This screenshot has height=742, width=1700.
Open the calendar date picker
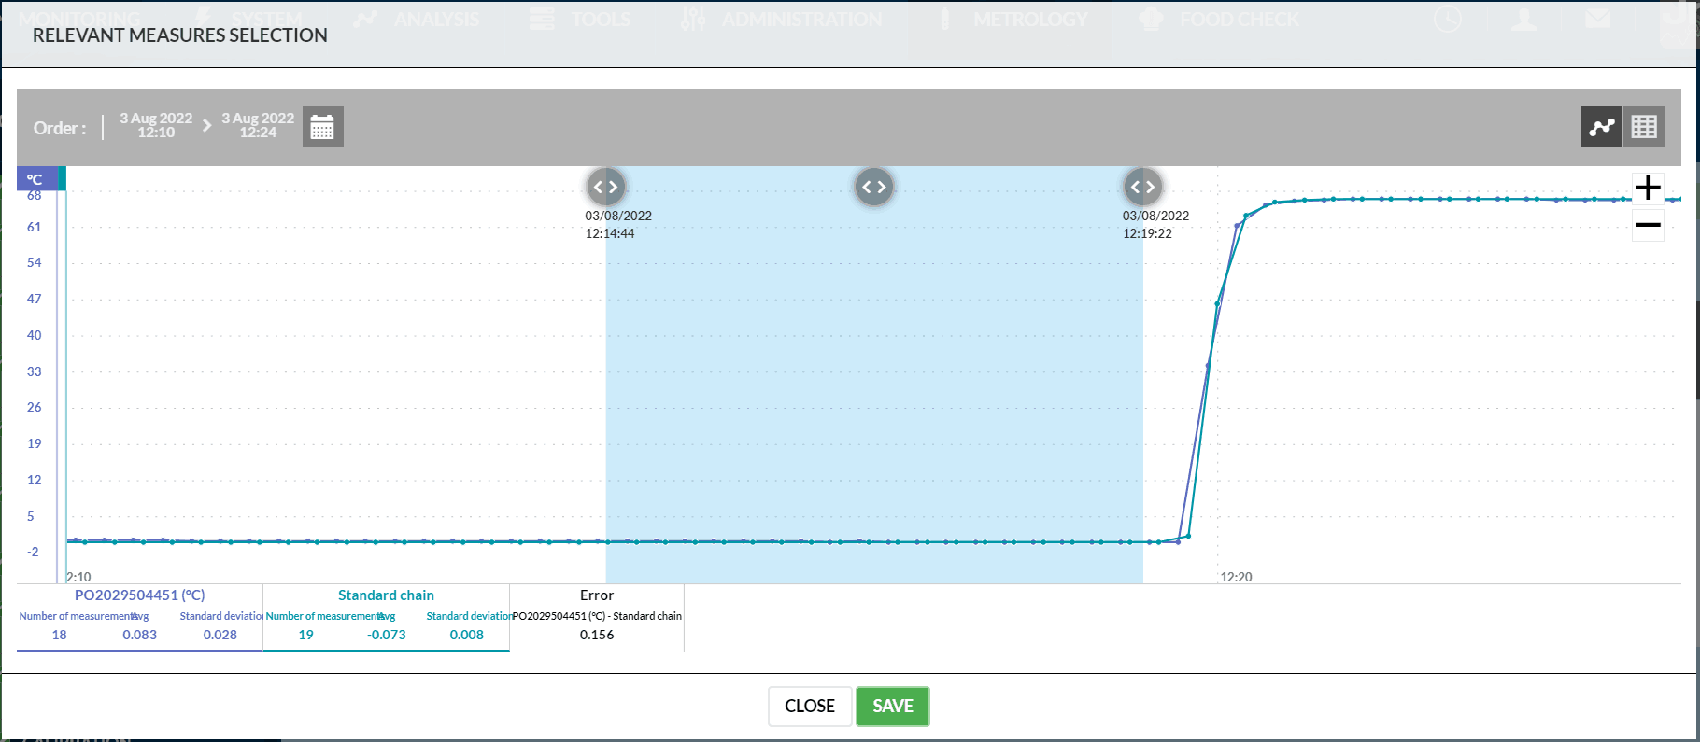(322, 127)
